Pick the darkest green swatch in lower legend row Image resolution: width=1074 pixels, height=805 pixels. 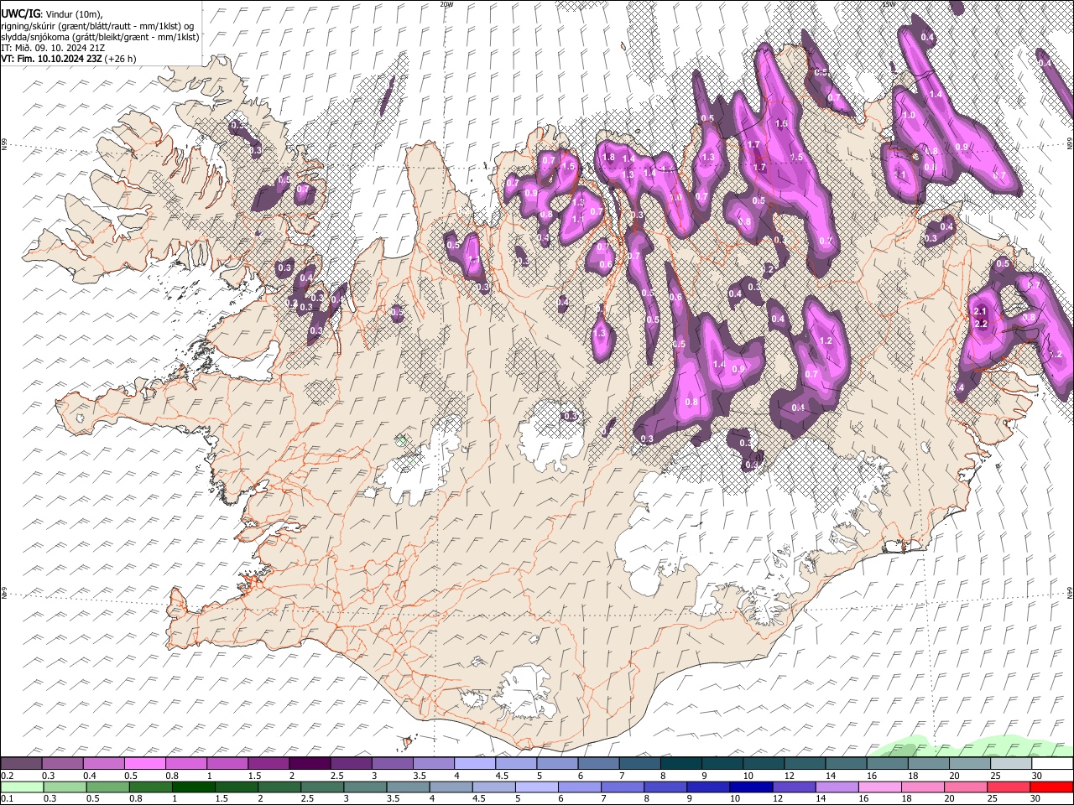[193, 787]
